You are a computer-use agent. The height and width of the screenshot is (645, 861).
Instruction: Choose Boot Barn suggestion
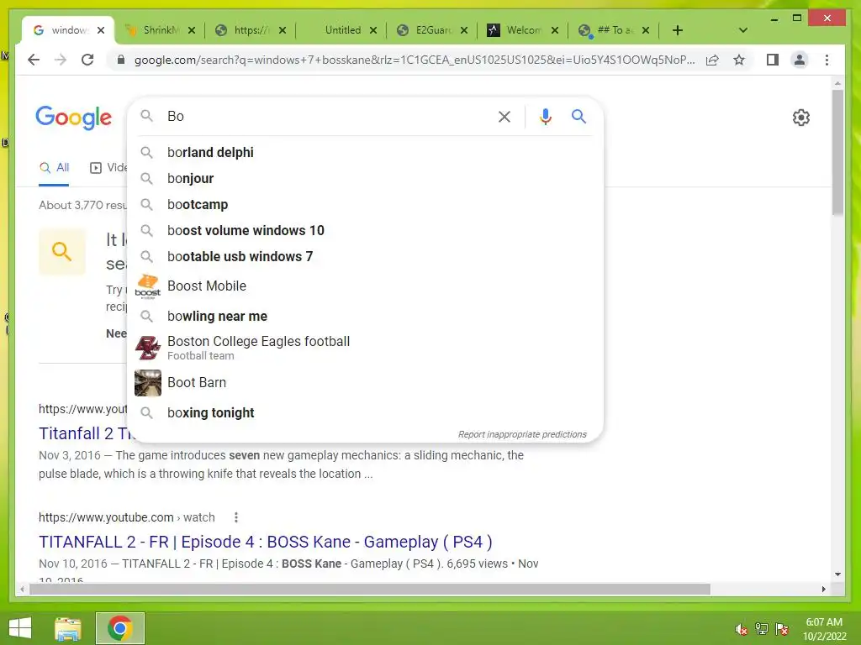tap(365, 382)
